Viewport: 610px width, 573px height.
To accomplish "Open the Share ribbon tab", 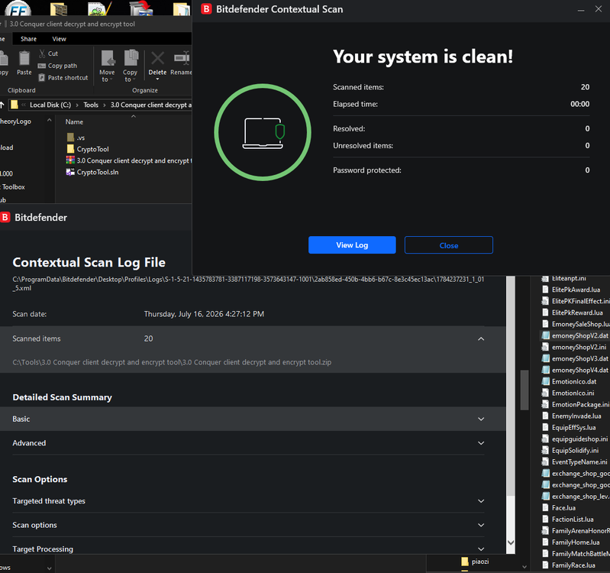I will point(28,39).
